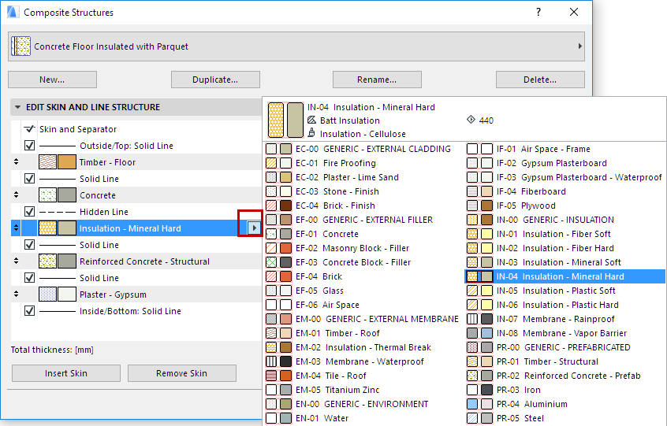Click the IN-05 Insulation - Plastic Soft icon

coord(472,291)
